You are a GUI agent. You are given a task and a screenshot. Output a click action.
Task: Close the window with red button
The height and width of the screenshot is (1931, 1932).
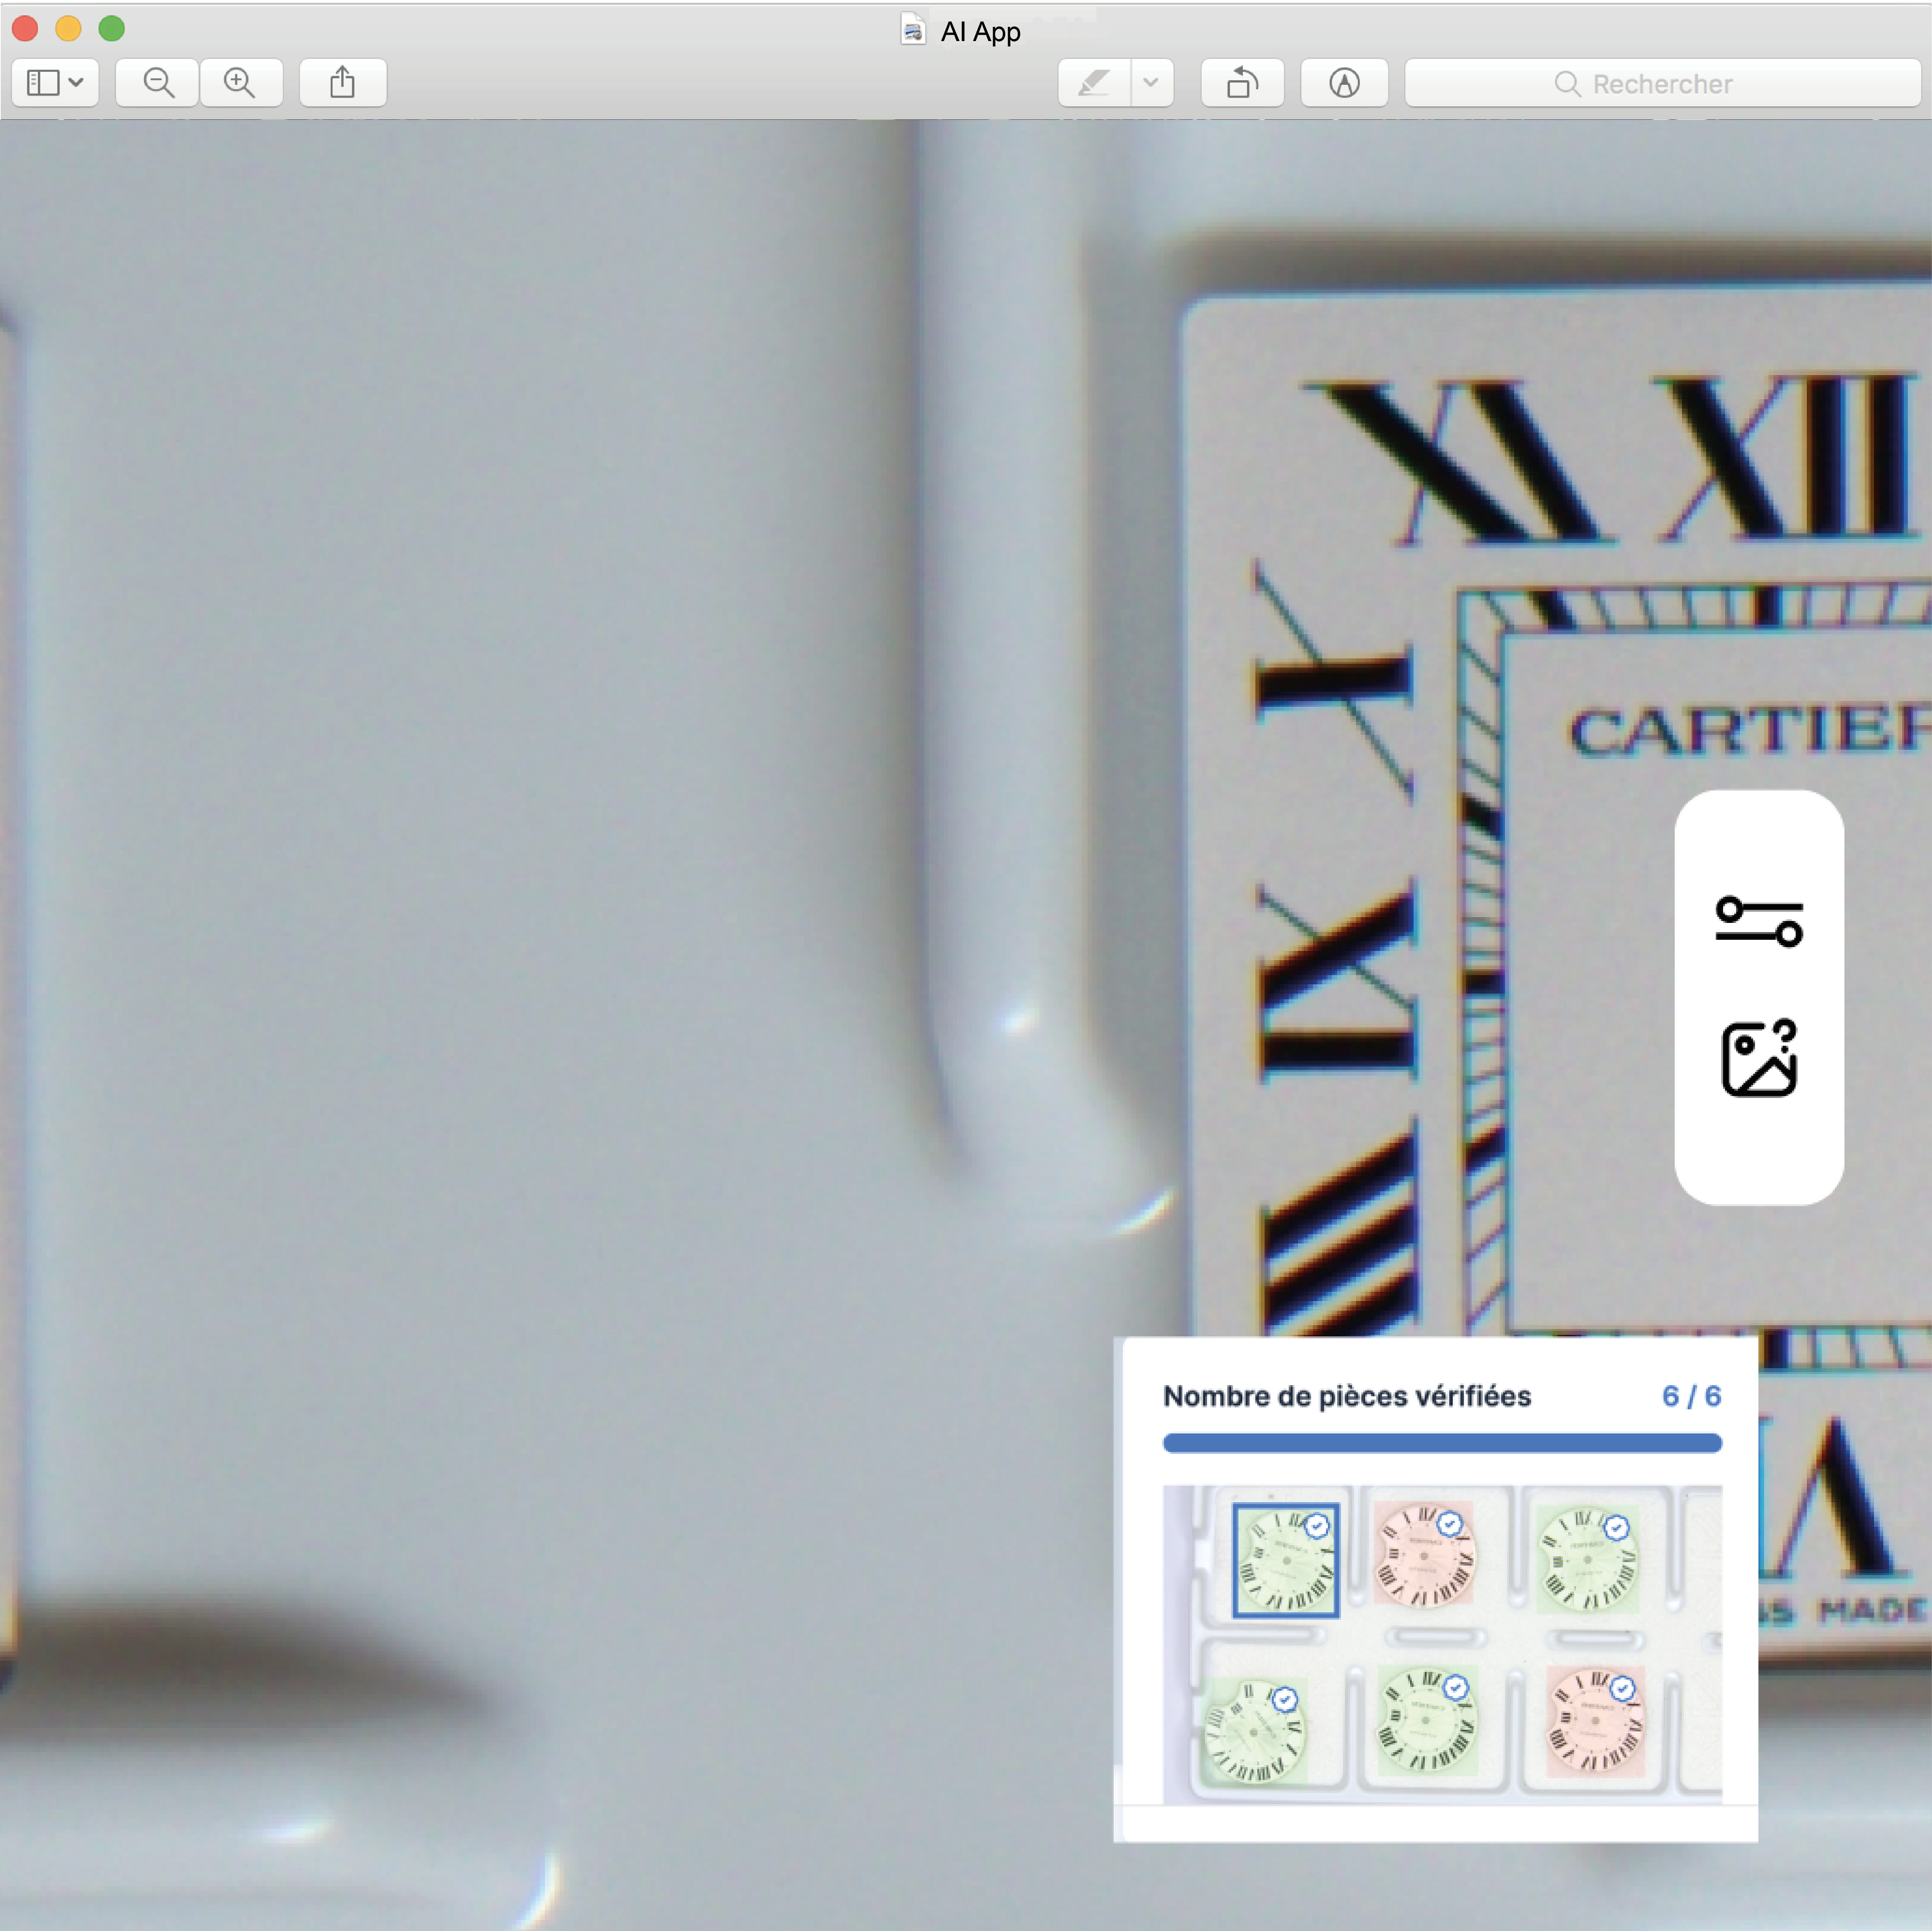(25, 29)
